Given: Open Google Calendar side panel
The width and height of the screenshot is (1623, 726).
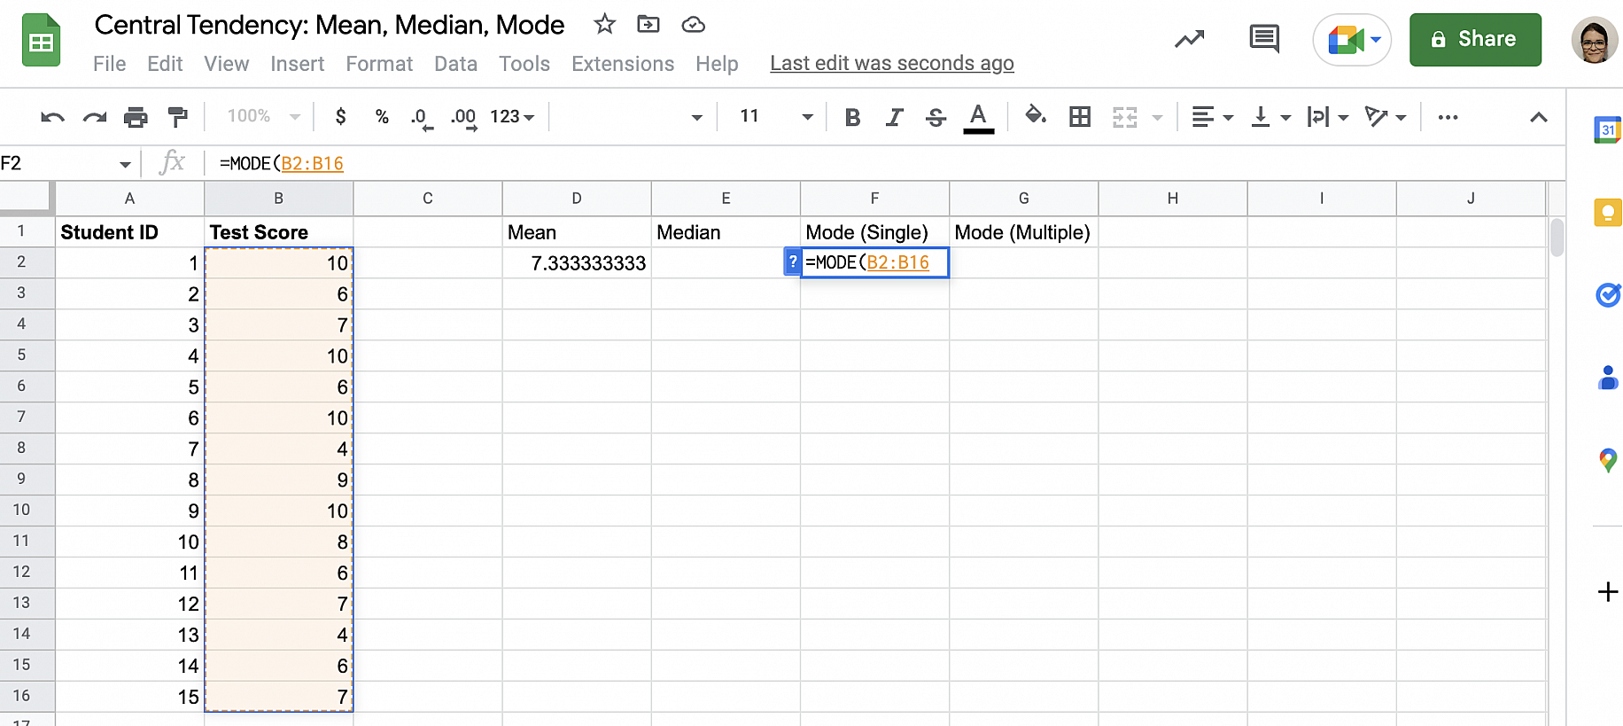Looking at the screenshot, I should [x=1608, y=129].
